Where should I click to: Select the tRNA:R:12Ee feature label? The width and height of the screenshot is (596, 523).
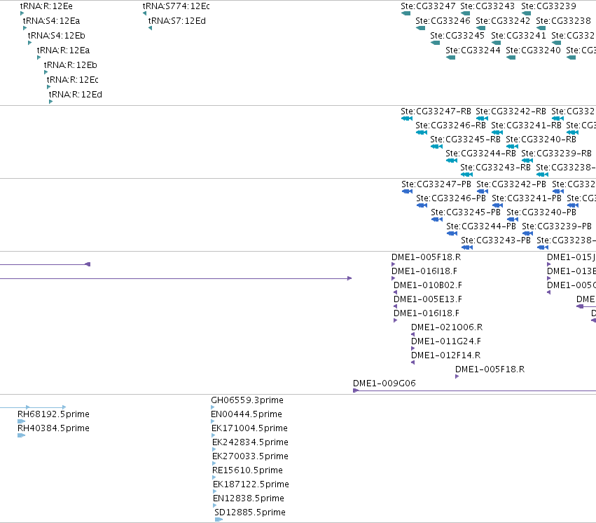click(46, 6)
